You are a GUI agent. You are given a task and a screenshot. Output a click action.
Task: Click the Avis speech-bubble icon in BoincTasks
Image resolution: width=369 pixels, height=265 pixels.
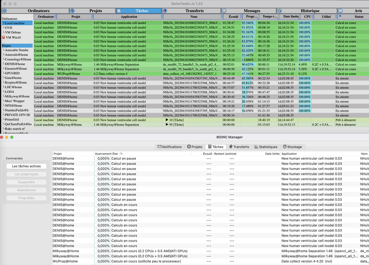pos(341,11)
